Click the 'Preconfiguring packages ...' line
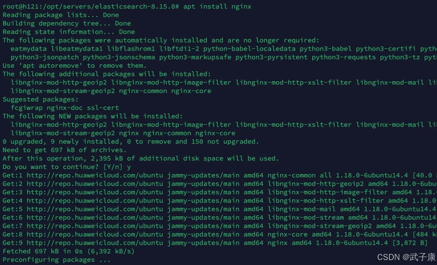 click(57, 260)
